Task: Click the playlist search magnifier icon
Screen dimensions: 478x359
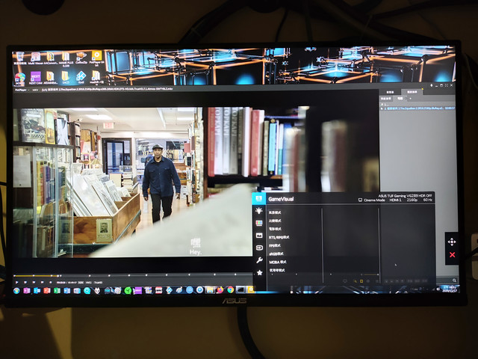Action: click(454, 280)
